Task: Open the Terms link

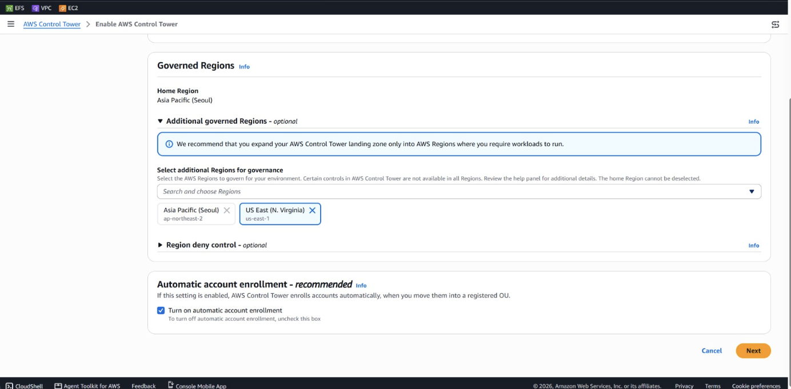Action: 713,386
